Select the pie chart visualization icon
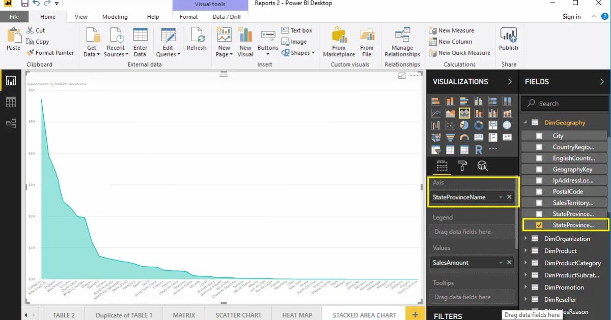 pos(464,124)
